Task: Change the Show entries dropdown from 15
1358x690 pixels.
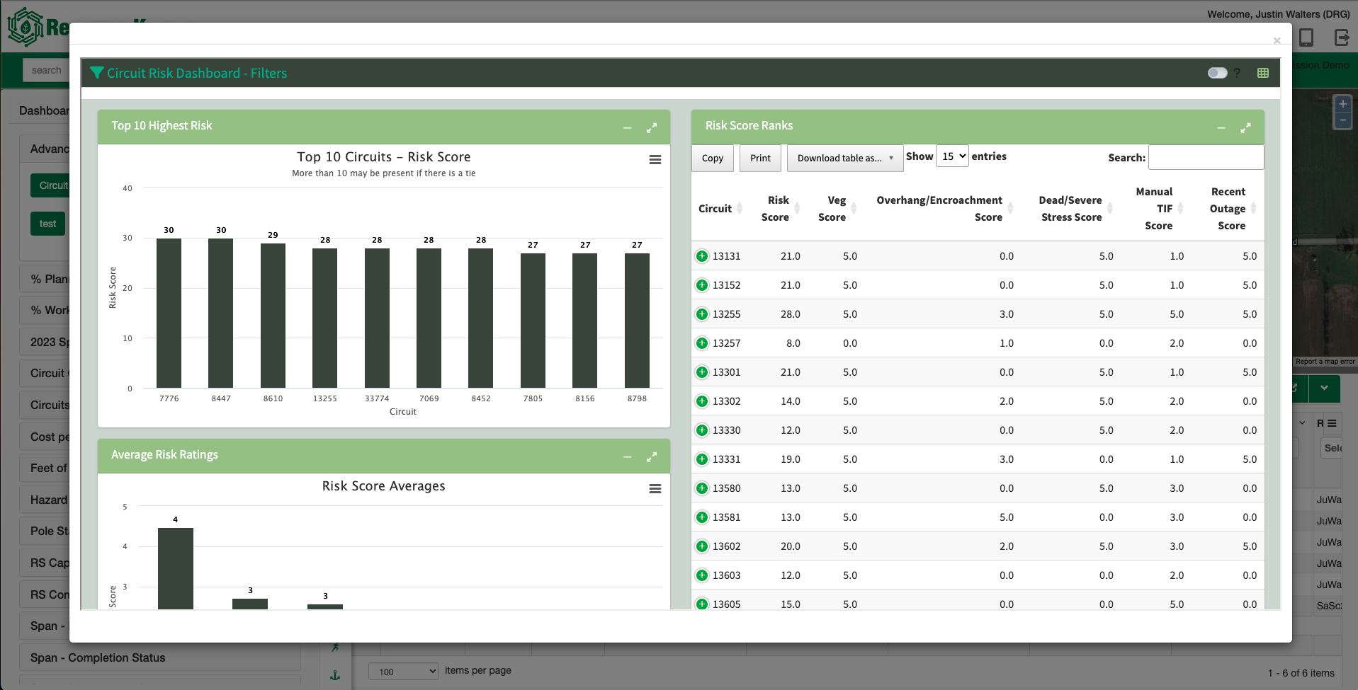Action: point(952,156)
